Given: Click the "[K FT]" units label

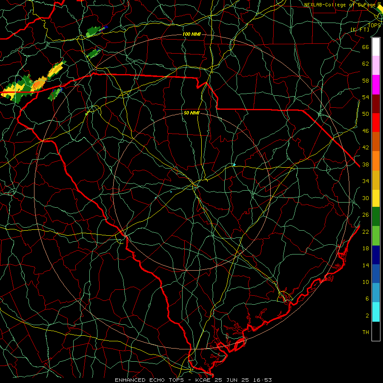Looking at the screenshot, I should point(360,29).
